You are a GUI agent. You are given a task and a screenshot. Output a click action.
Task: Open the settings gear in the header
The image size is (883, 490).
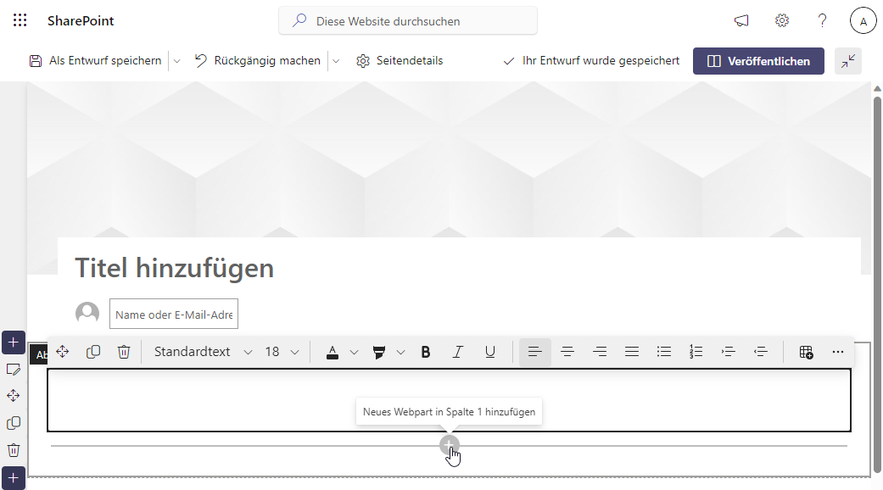coord(781,21)
